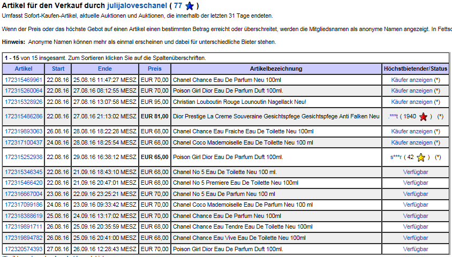This screenshot has width=452, height=257.
Task: Sort table by Artikel column header
Action: pyautogui.click(x=24, y=69)
